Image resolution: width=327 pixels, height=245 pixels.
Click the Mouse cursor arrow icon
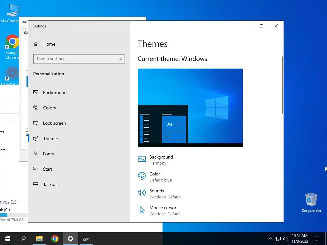click(142, 210)
